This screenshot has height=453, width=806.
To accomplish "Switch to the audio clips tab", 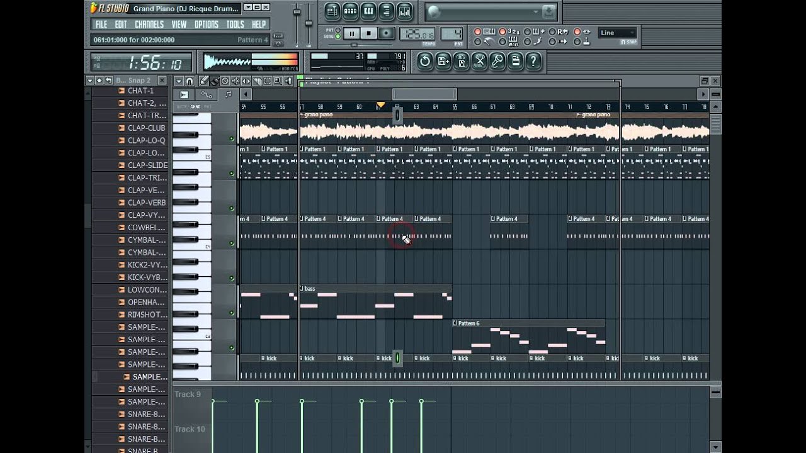I will pyautogui.click(x=184, y=94).
